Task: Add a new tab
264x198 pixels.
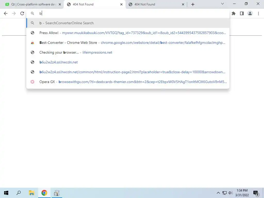Action: pyautogui.click(x=193, y=4)
